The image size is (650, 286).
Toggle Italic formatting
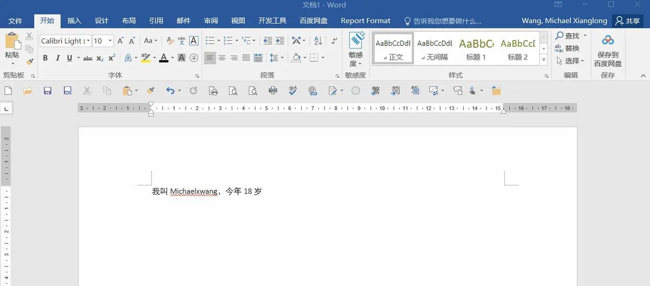(x=57, y=58)
